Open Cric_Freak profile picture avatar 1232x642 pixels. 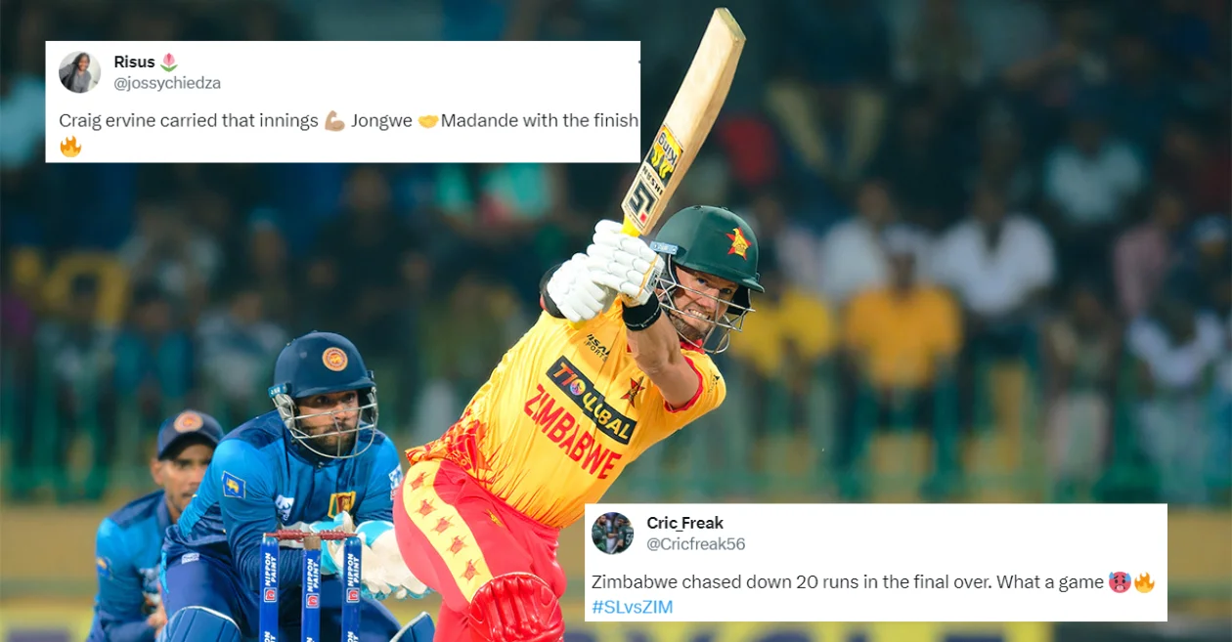click(x=612, y=533)
